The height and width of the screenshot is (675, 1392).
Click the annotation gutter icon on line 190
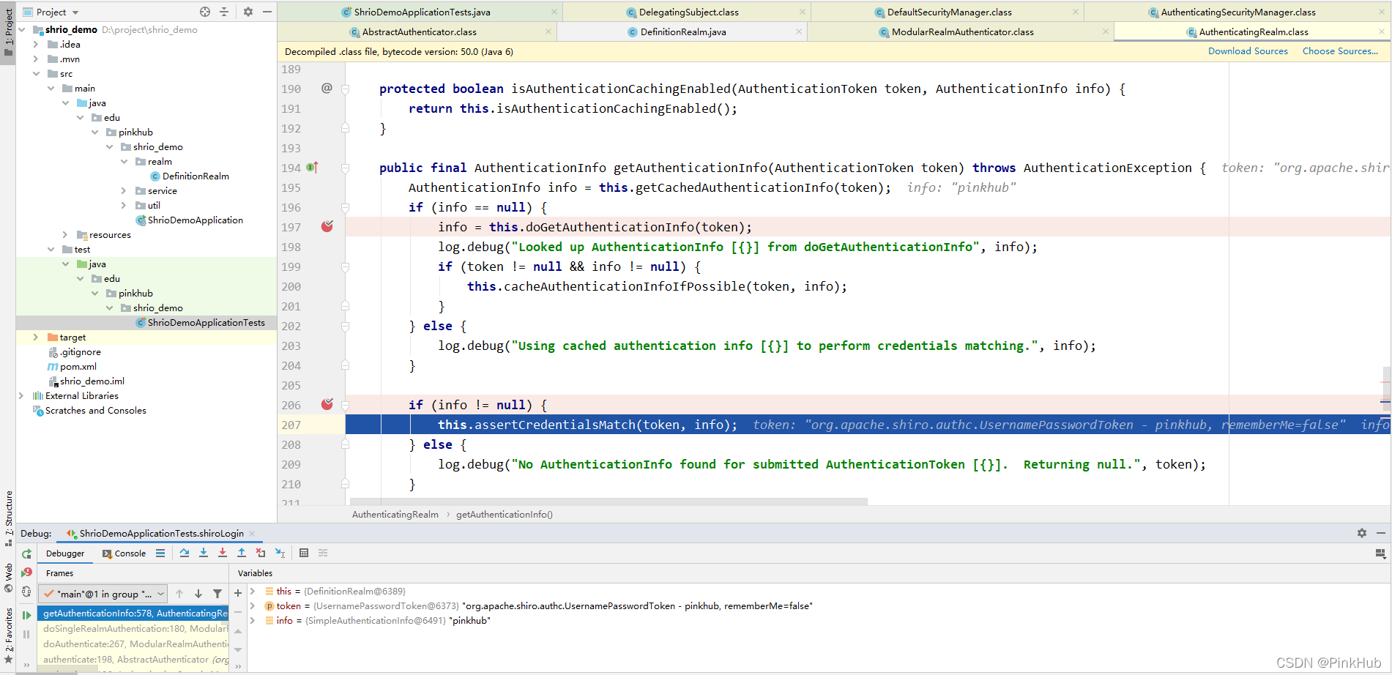(327, 89)
